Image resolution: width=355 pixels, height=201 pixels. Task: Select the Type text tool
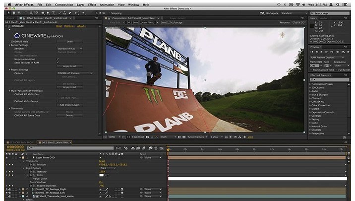53,13
